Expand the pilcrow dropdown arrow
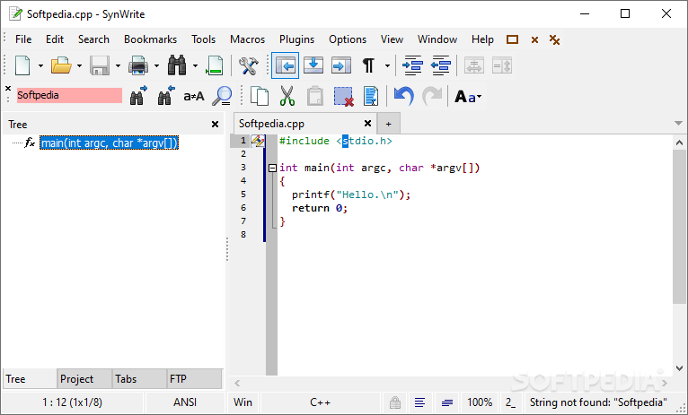 click(387, 66)
